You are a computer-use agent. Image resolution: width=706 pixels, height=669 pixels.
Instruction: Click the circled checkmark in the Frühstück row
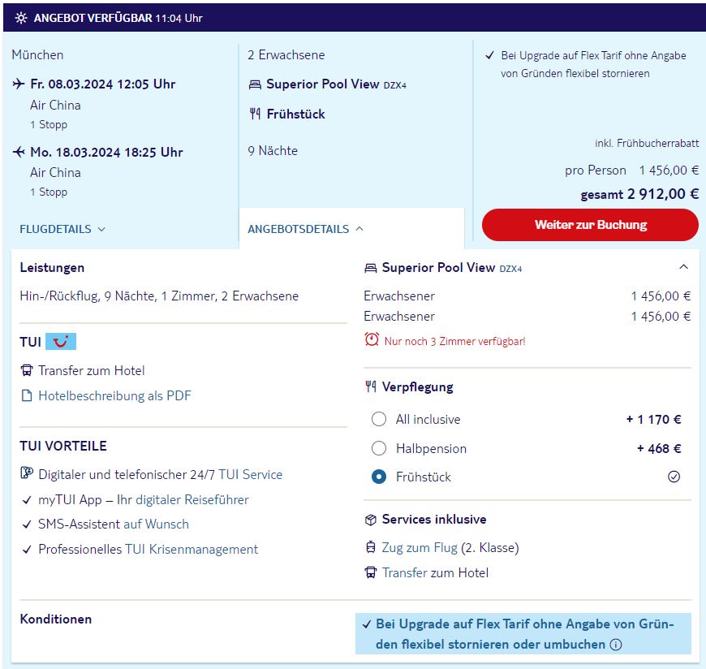pyautogui.click(x=674, y=477)
